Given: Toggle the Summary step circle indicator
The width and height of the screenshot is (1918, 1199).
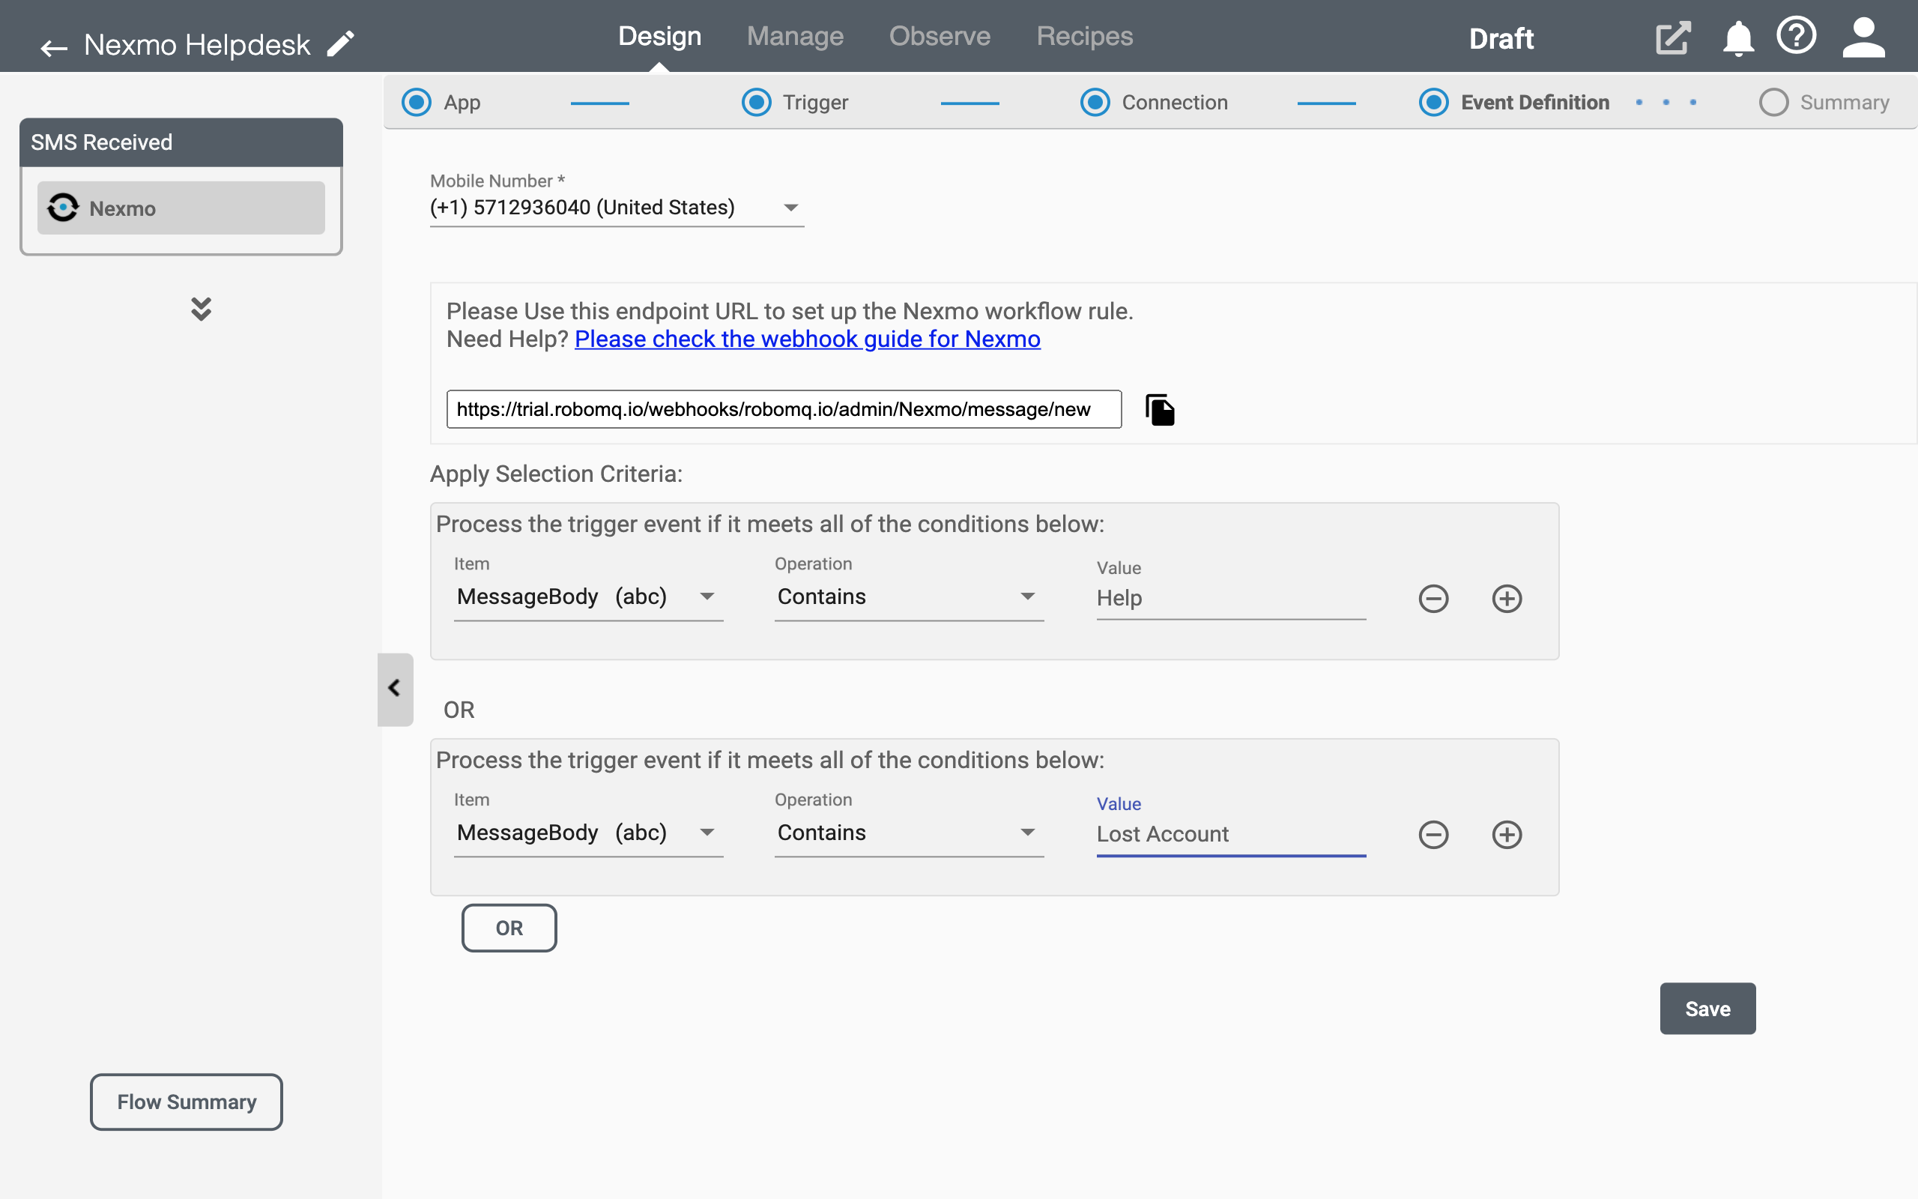Looking at the screenshot, I should 1772,101.
